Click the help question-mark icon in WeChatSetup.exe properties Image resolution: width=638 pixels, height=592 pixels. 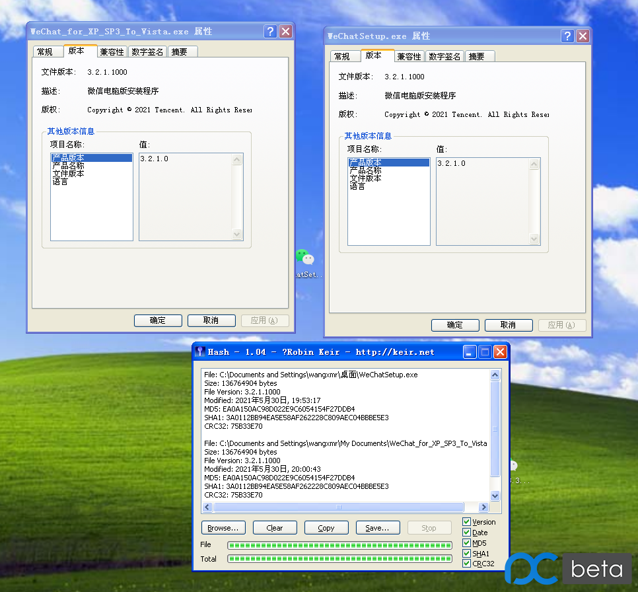coord(567,36)
